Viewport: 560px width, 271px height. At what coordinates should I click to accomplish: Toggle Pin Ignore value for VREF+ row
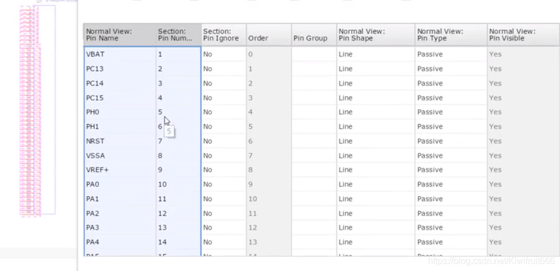pos(223,170)
